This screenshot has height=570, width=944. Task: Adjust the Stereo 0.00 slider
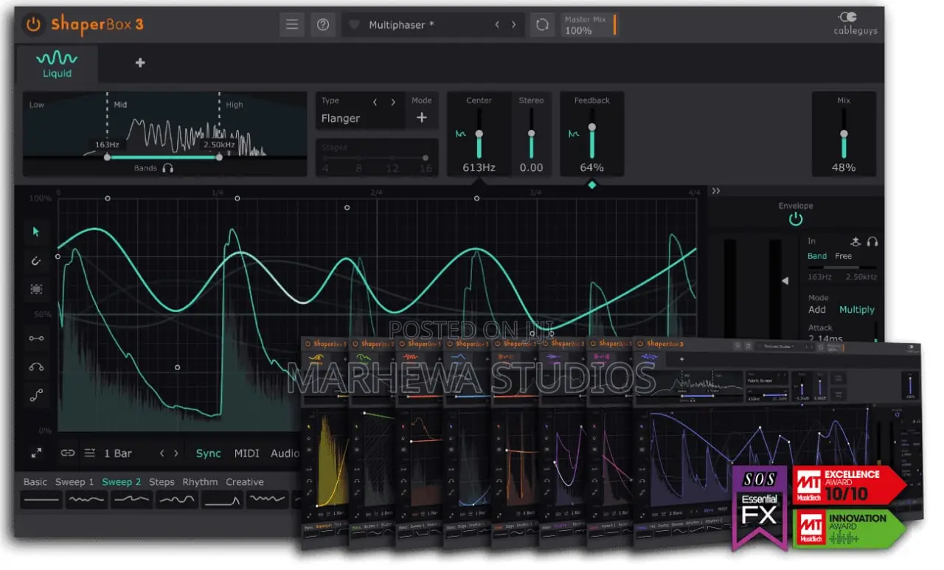click(x=531, y=133)
